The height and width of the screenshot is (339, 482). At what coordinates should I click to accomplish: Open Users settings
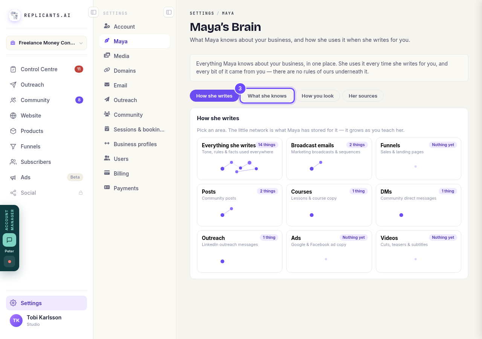tap(134, 159)
